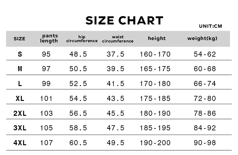Click the S size row label
Screen dimensions: 238x155
pyautogui.click(x=20, y=54)
